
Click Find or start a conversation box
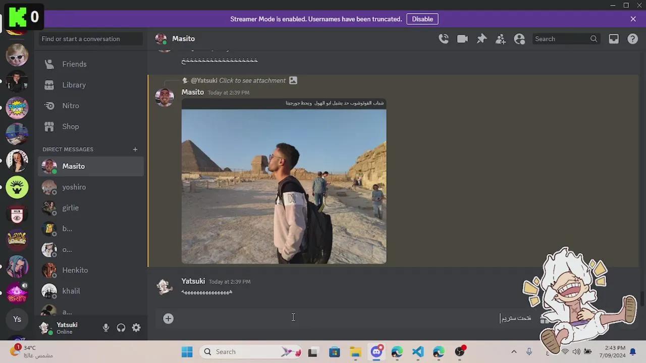(90, 39)
